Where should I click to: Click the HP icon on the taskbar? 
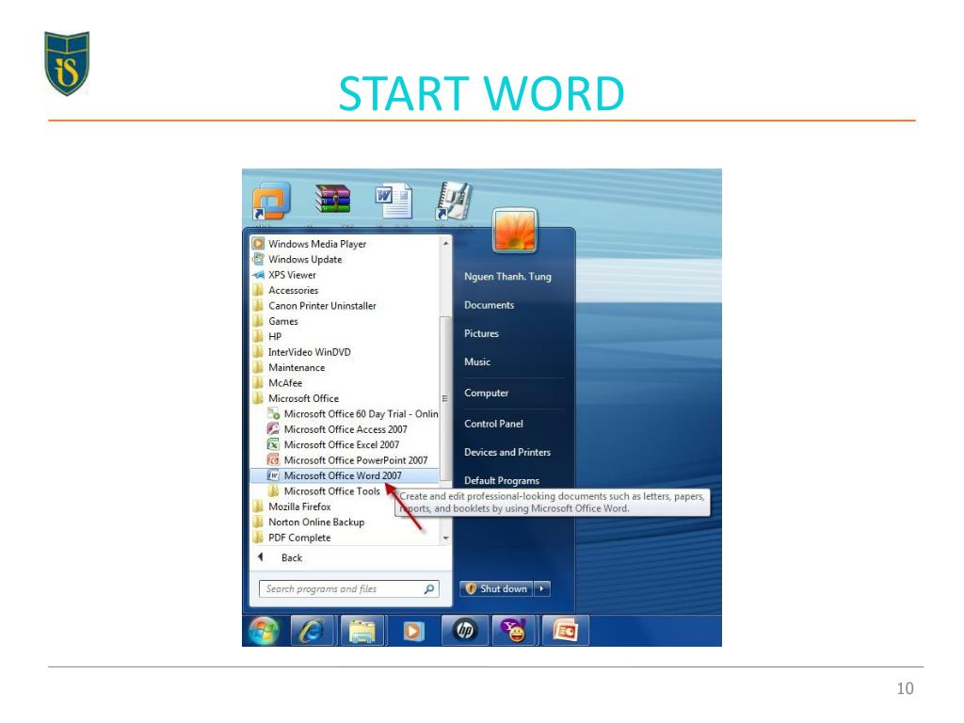(x=465, y=630)
